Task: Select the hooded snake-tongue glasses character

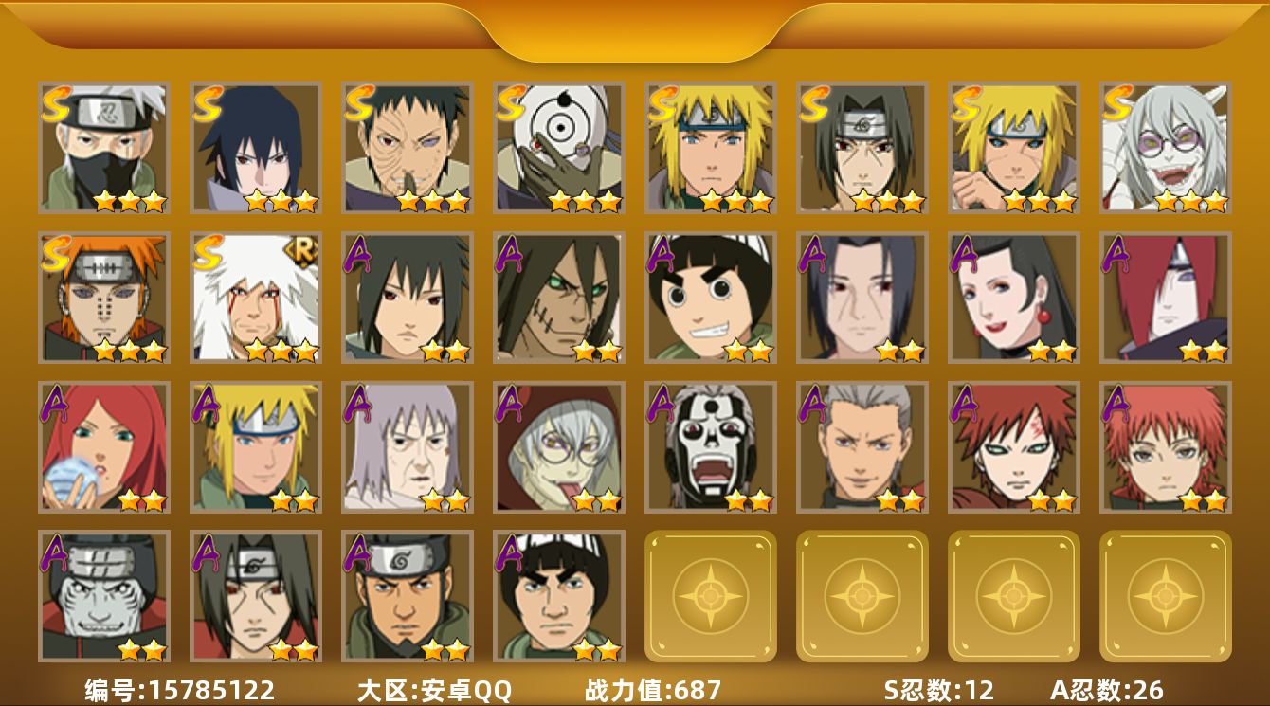Action: coord(559,447)
